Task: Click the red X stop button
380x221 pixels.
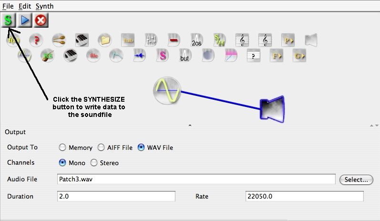Action: [x=41, y=20]
